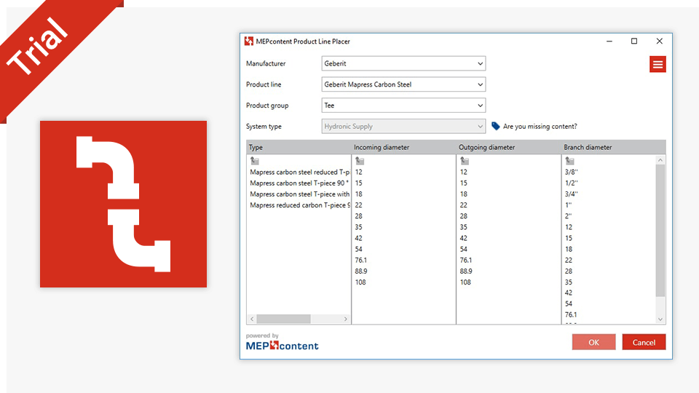This screenshot has width=699, height=393.
Task: Open the Manufacturer dropdown showing Geberit
Action: [403, 63]
